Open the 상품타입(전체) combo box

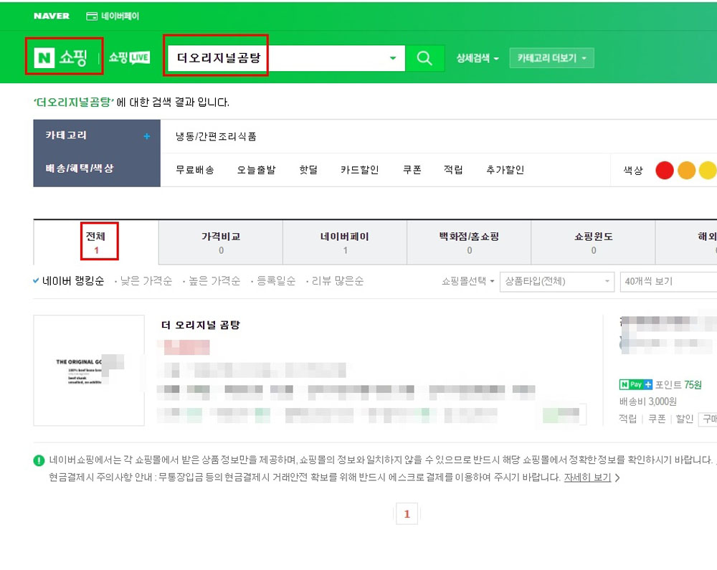tap(556, 282)
